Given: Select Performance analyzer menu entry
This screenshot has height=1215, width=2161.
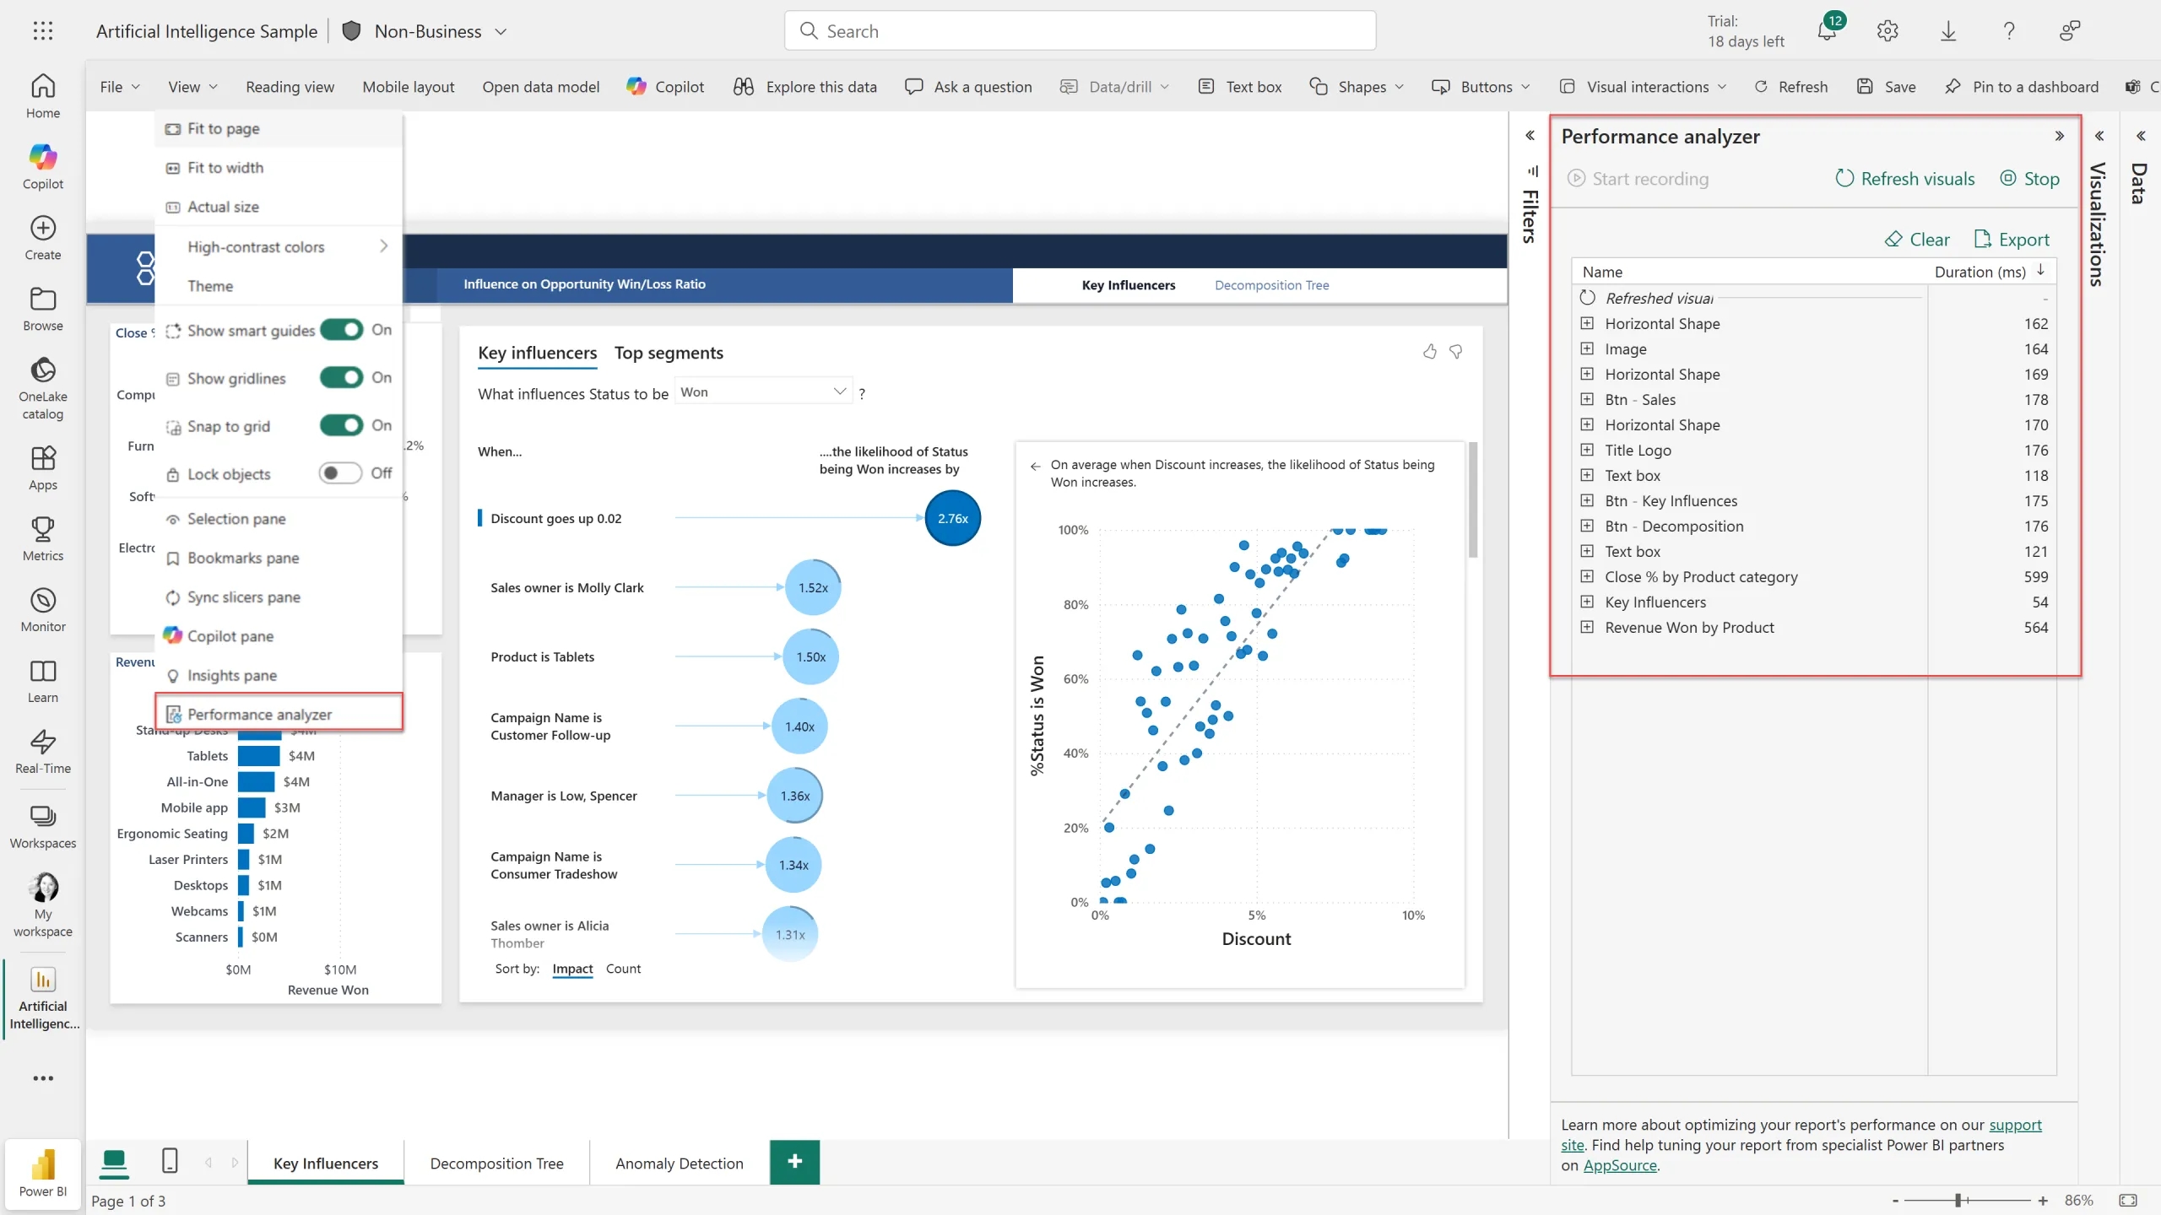Looking at the screenshot, I should pos(260,714).
